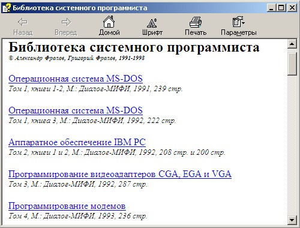Open Программирование видеоадаптеров CGA, EGA и VGA
The image size is (300, 228).
click(x=120, y=174)
